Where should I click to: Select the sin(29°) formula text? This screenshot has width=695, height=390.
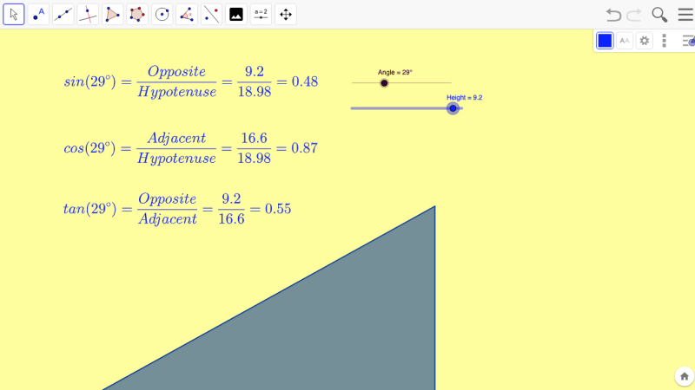pos(191,81)
